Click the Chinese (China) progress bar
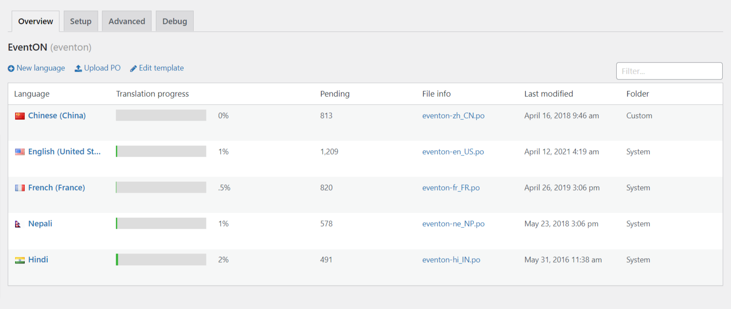731x309 pixels. pyautogui.click(x=161, y=115)
